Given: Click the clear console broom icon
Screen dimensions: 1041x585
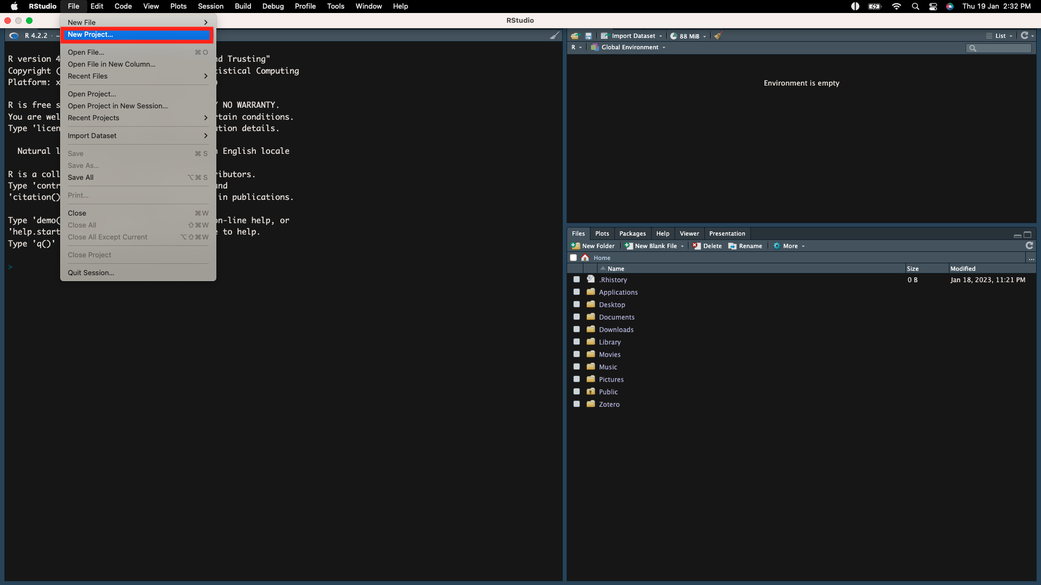Looking at the screenshot, I should click(554, 36).
